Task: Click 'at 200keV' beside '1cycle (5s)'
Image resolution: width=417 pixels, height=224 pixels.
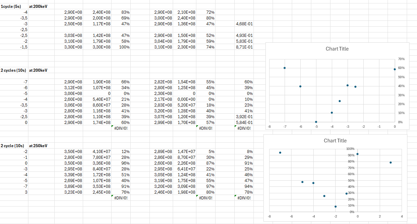Action: click(x=41, y=6)
